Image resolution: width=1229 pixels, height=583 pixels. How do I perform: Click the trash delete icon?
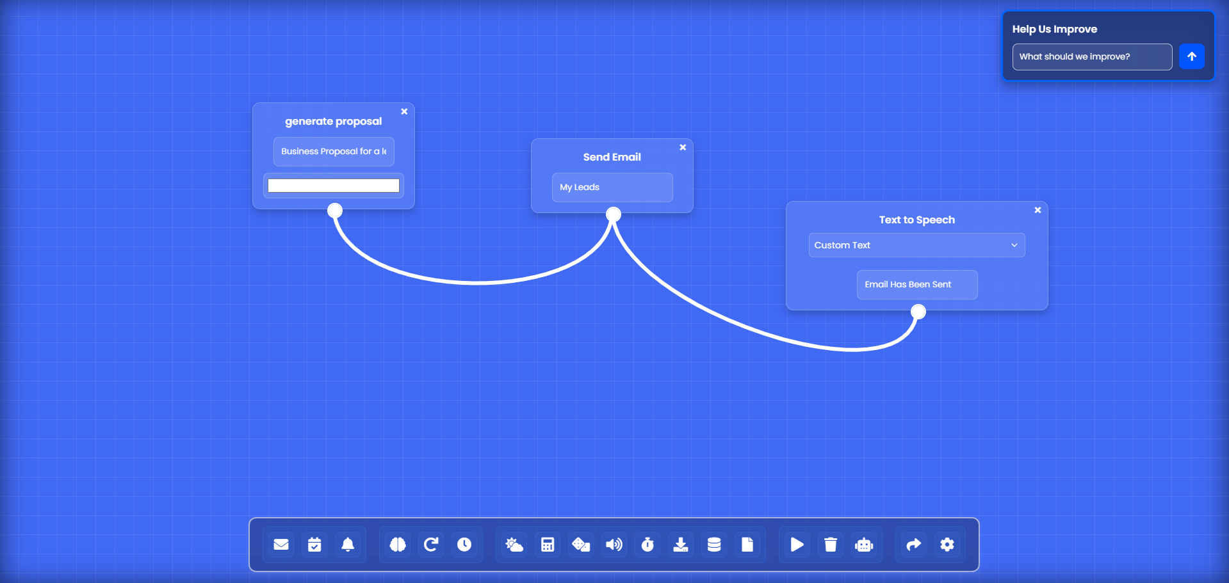[x=831, y=545]
